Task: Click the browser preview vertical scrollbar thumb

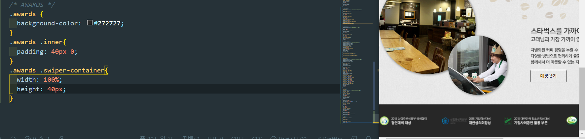Action: [x=582, y=99]
